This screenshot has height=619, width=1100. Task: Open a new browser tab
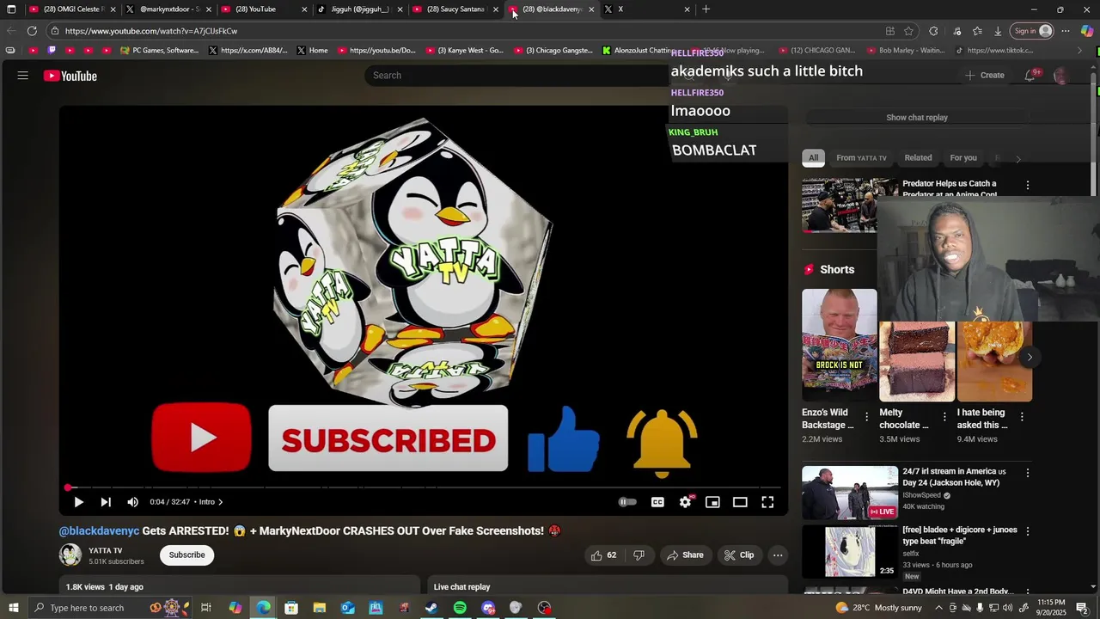point(706,9)
